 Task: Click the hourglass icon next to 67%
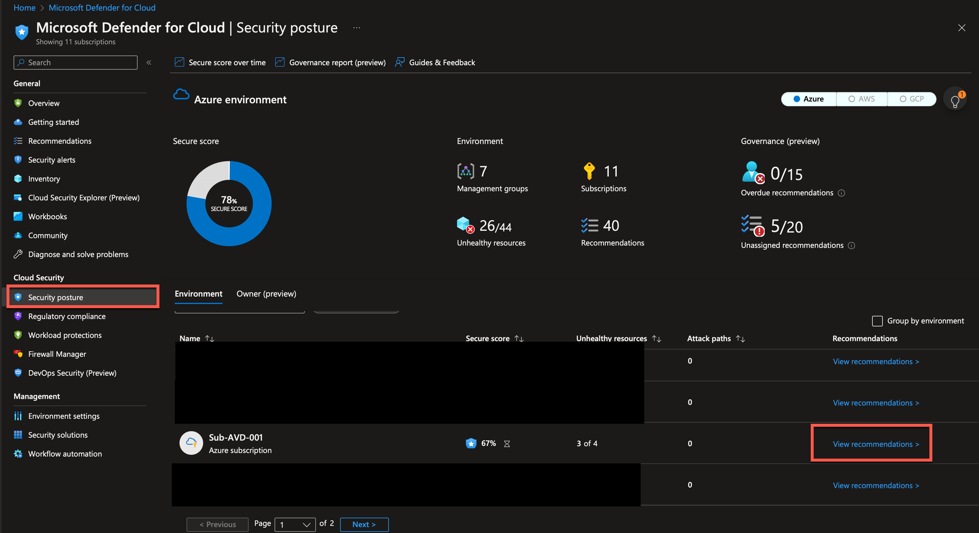point(507,444)
